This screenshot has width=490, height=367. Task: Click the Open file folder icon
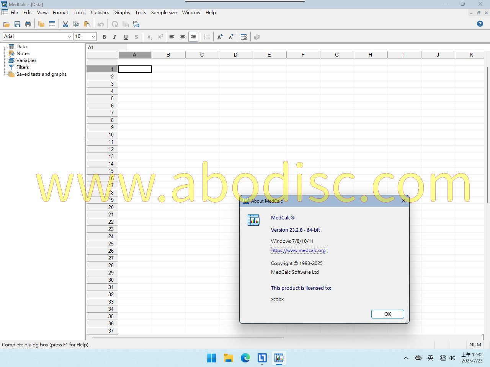[x=7, y=24]
